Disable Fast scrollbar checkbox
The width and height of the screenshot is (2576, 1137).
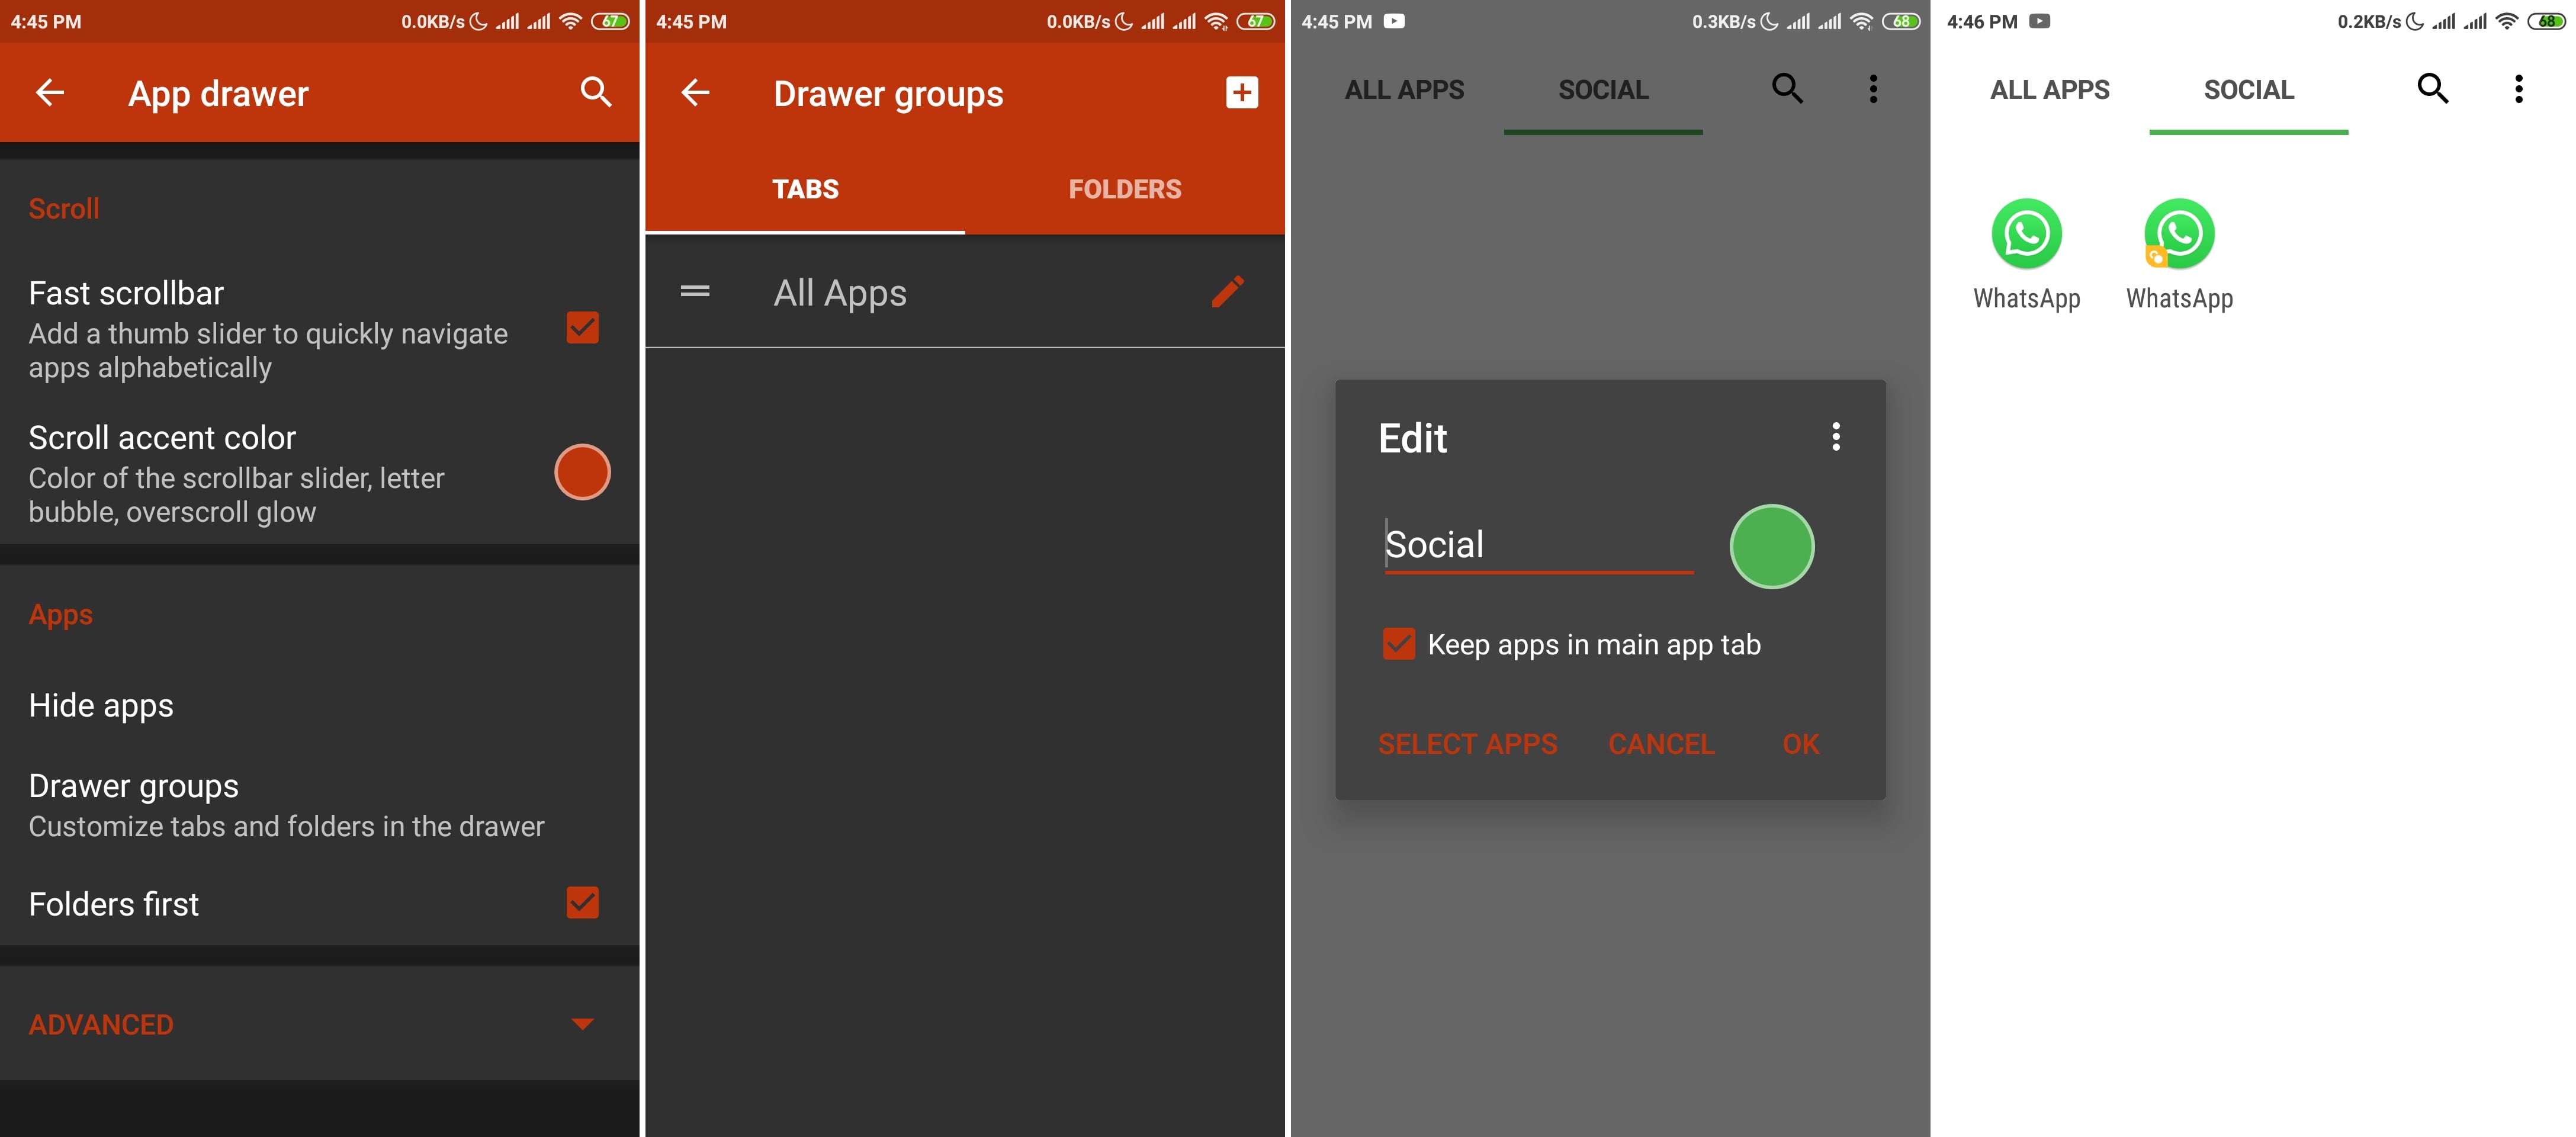582,328
